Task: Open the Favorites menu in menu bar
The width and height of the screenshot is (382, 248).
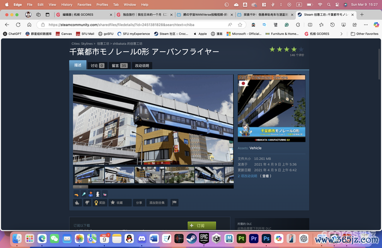Action: (x=84, y=4)
